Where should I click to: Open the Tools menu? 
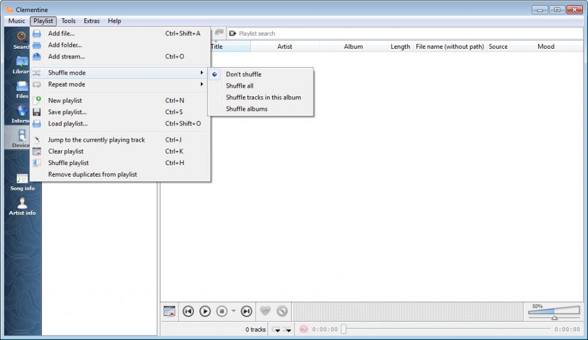pos(68,21)
